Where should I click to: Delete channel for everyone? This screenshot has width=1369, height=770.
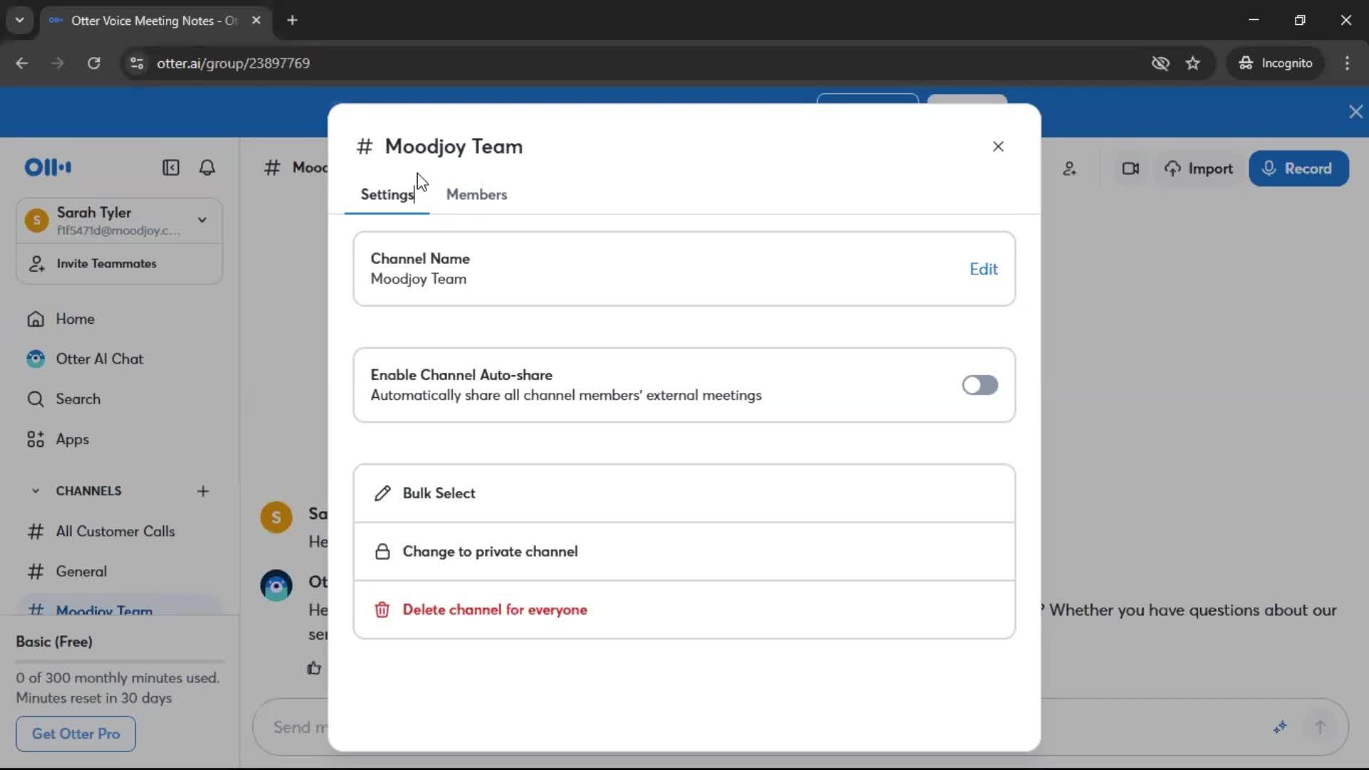coord(684,610)
